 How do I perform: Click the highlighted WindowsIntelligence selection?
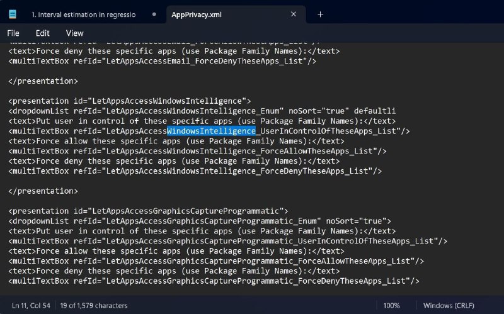[x=211, y=131]
